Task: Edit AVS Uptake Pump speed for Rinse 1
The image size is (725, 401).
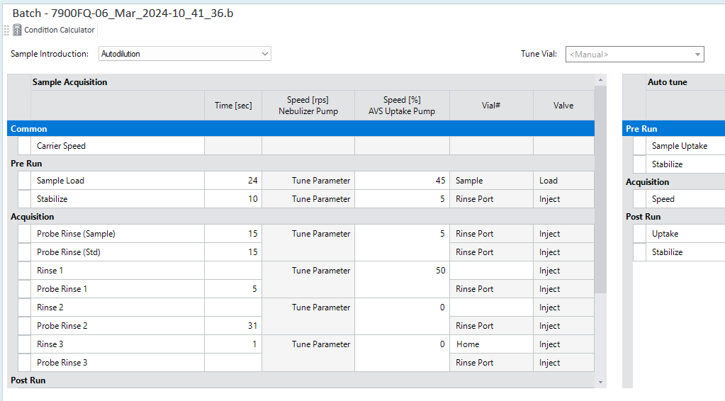Action: (x=402, y=271)
